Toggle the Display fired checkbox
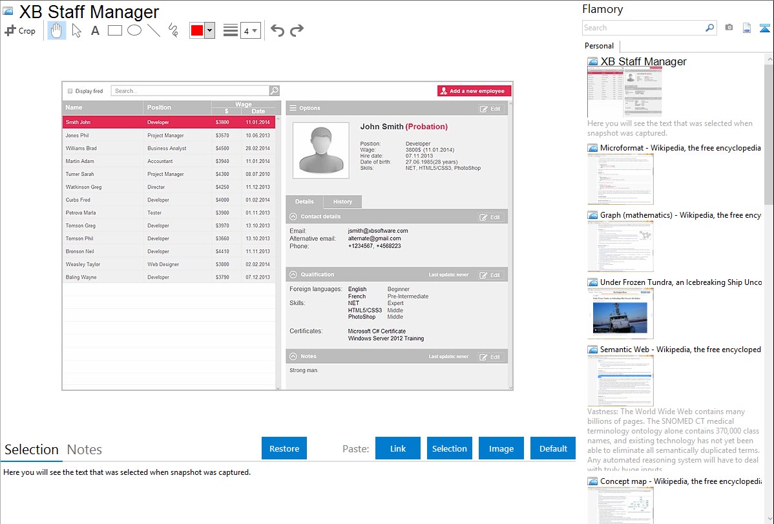Screen dimensions: 774x524 tap(70, 91)
